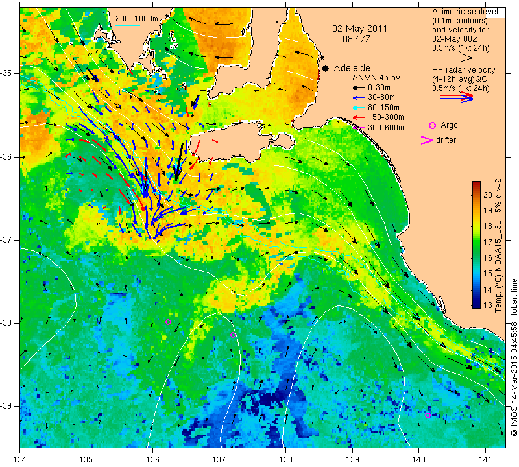
Task: Click the magenta Argo legend circle
Action: (x=432, y=125)
